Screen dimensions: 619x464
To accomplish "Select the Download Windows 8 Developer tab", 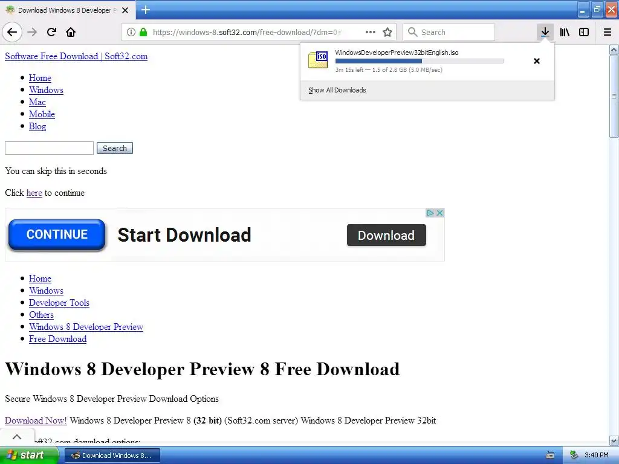I will [x=67, y=10].
